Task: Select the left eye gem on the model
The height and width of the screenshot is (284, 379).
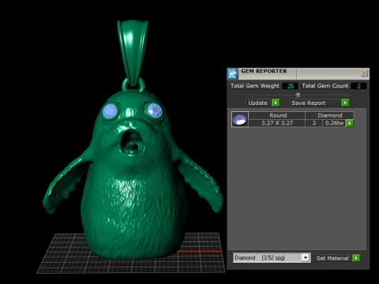Action: pos(110,111)
